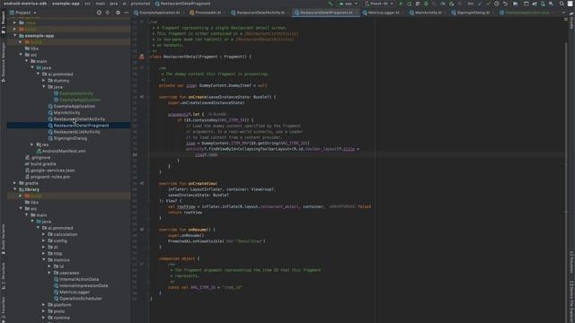This screenshot has height=323, width=575.
Task: Select AndroidManifest.xml in project tree
Action: [64, 151]
